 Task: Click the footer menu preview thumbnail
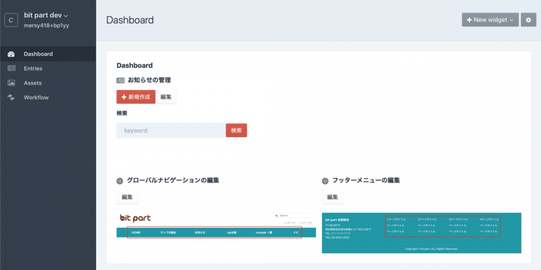[x=421, y=233]
